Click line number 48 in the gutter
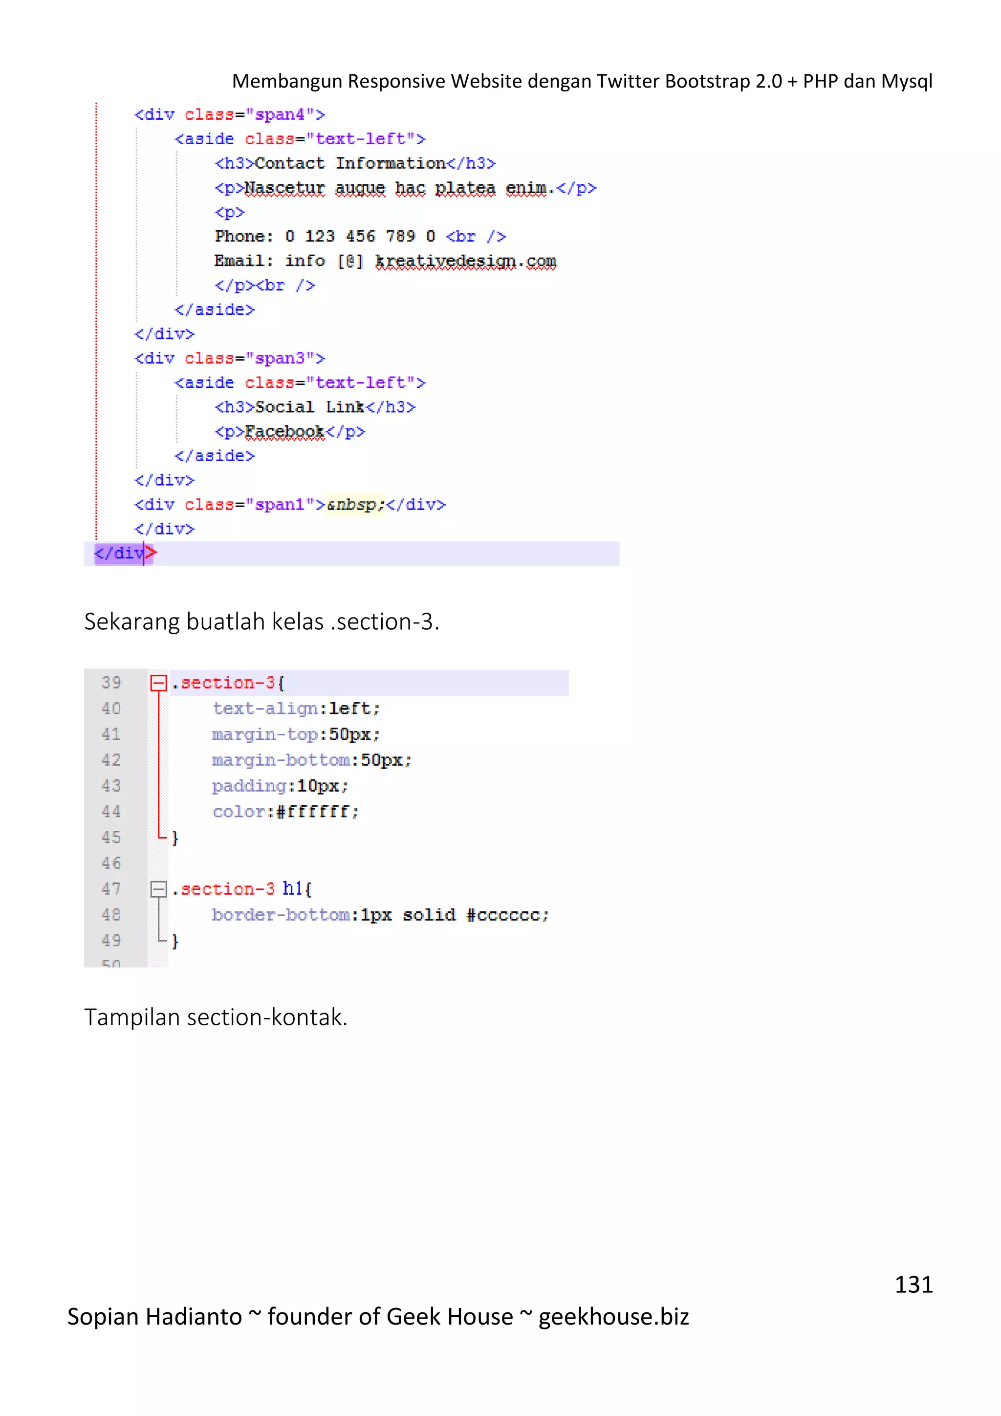 coord(111,915)
